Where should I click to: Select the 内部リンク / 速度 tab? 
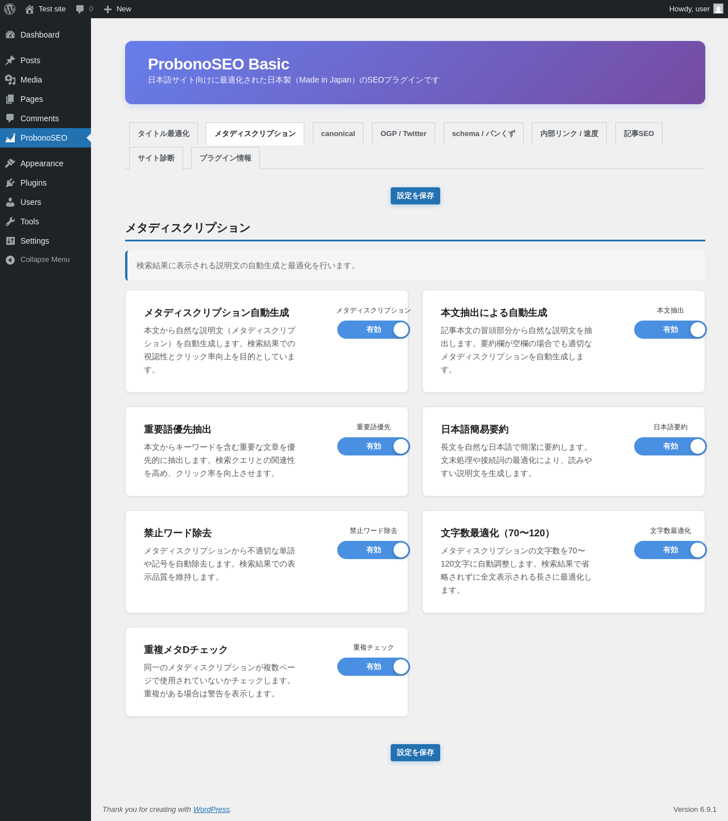pos(569,134)
